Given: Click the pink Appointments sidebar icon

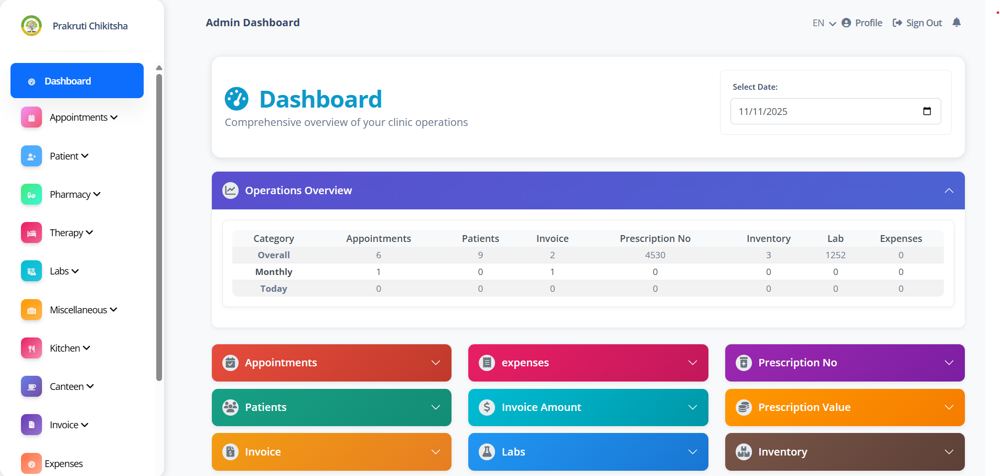Looking at the screenshot, I should click(x=31, y=118).
